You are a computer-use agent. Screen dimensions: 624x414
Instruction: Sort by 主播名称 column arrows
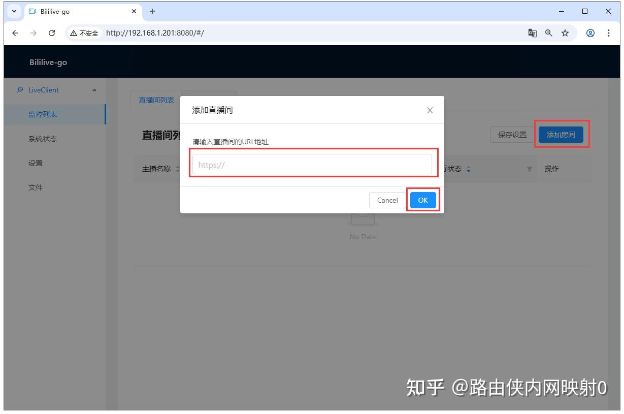[177, 169]
